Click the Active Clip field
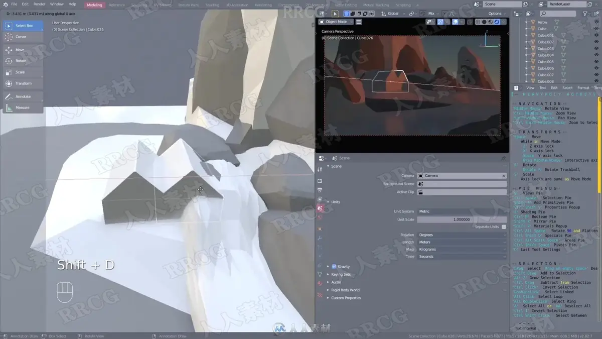The width and height of the screenshot is (602, 339). coord(462,192)
